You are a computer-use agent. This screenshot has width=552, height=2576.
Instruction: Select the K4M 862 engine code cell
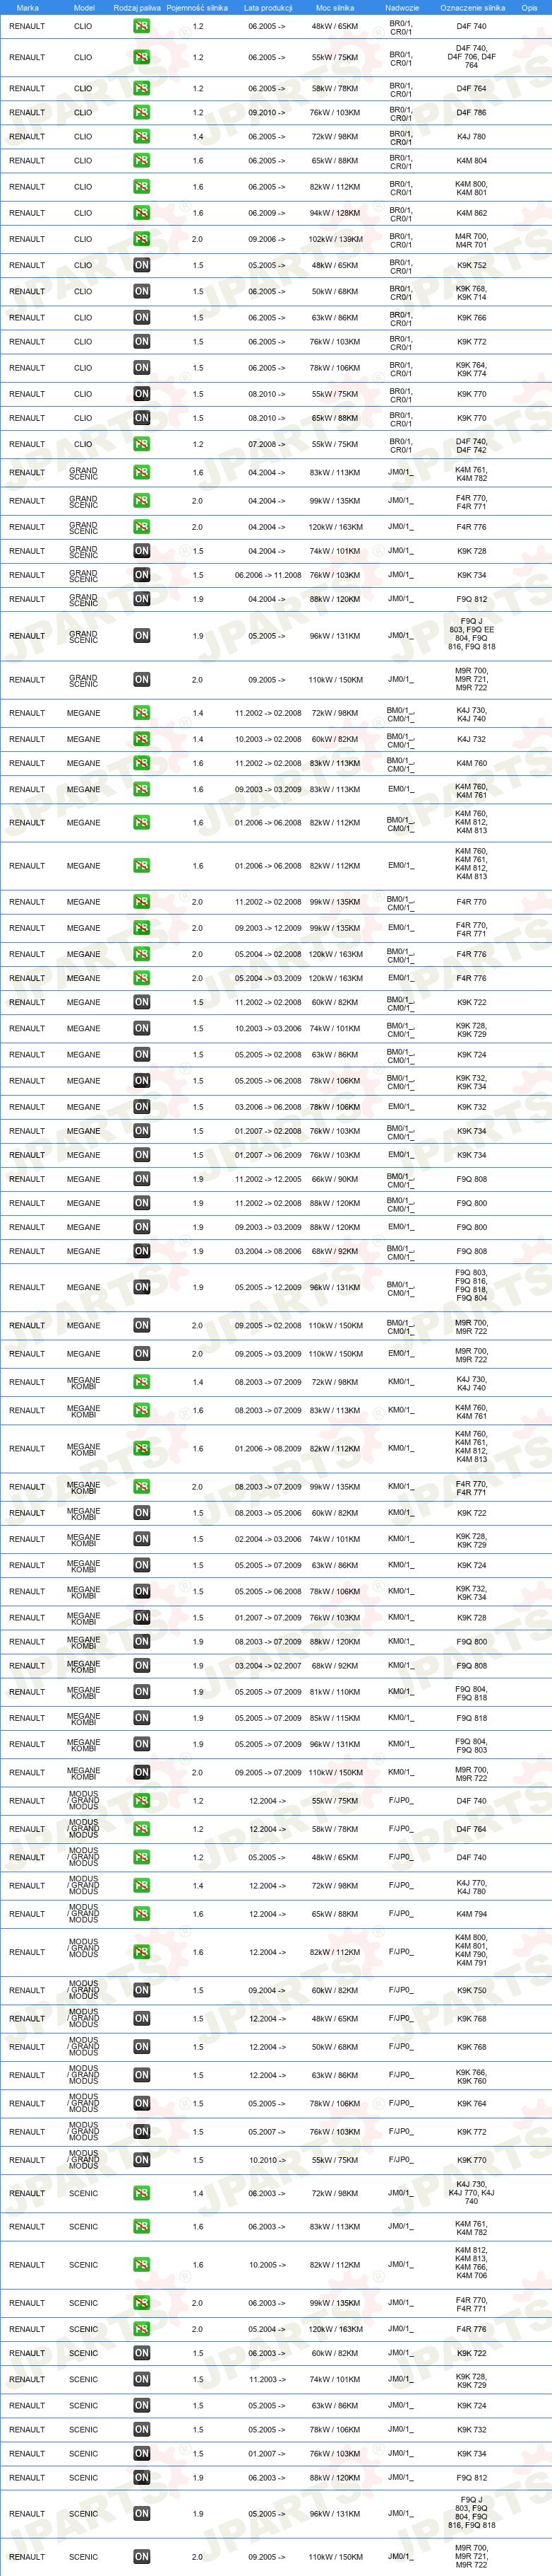[x=472, y=213]
